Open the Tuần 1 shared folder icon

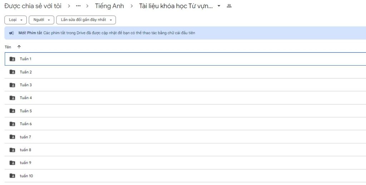pyautogui.click(x=13, y=59)
